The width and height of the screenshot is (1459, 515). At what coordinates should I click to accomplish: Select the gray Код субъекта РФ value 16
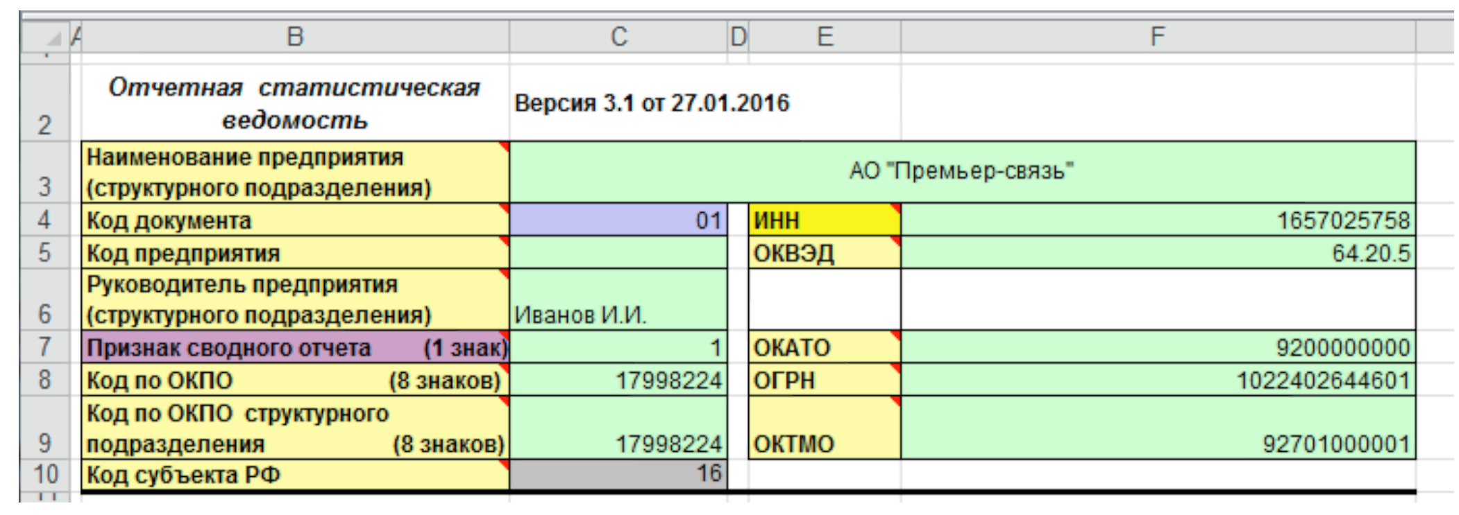[618, 475]
